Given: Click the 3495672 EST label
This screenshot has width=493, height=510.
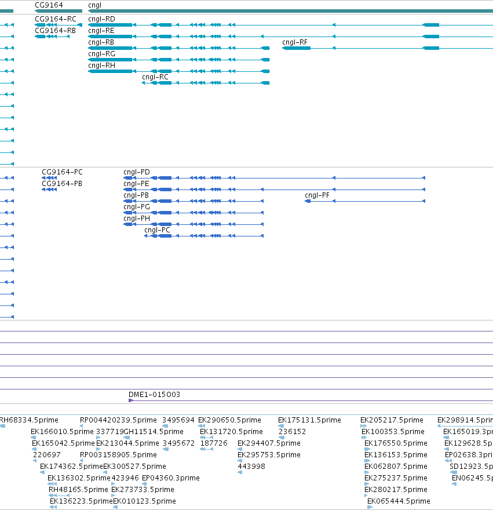Looking at the screenshot, I should pyautogui.click(x=178, y=443).
